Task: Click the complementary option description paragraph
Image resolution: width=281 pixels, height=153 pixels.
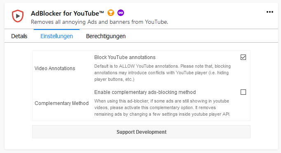Action: (162, 107)
